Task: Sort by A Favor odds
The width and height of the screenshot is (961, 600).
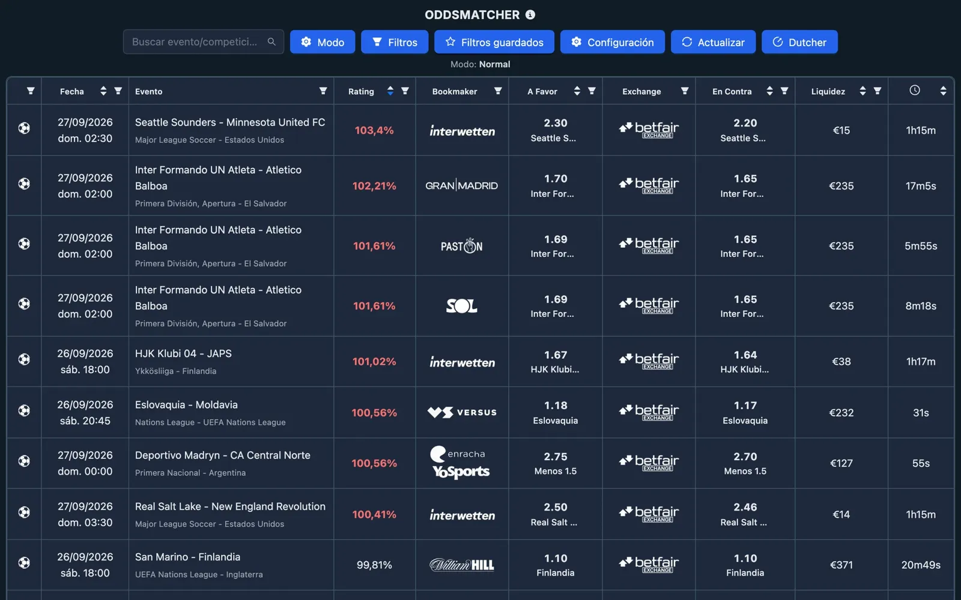Action: click(577, 91)
